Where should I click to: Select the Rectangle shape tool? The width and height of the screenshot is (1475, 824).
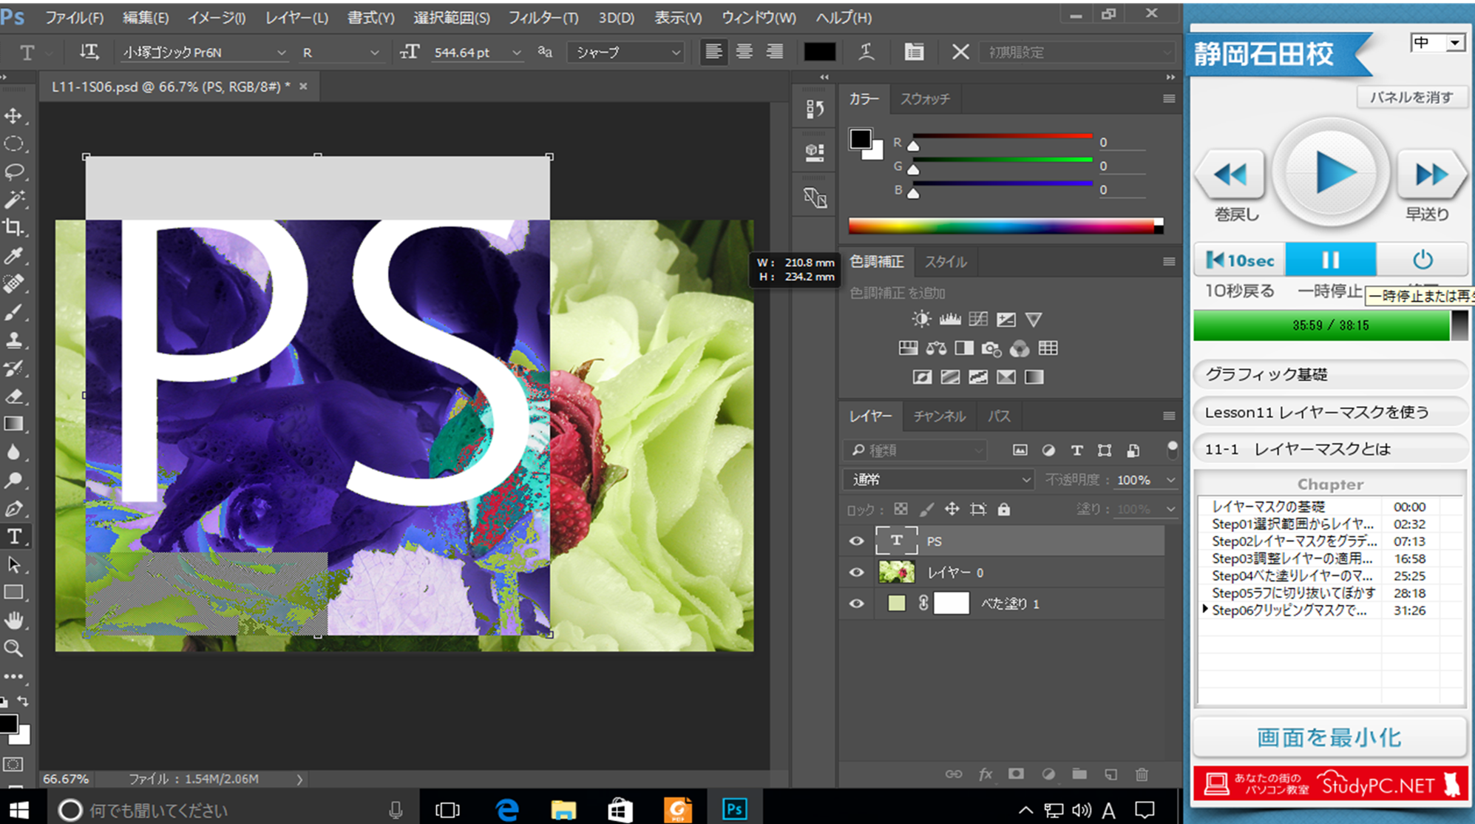coord(13,592)
